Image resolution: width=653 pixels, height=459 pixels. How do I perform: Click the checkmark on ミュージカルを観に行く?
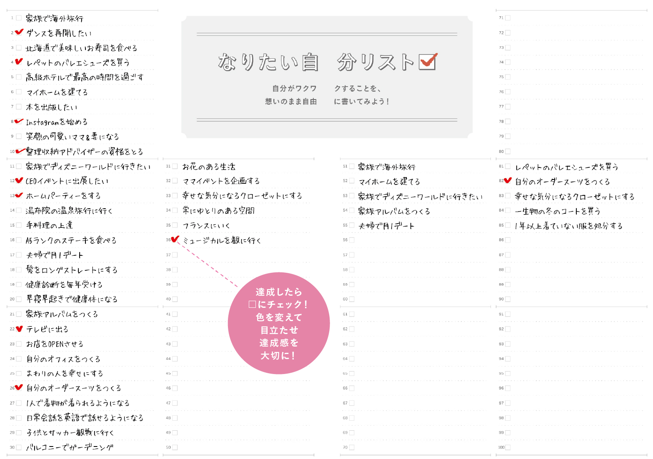point(175,239)
